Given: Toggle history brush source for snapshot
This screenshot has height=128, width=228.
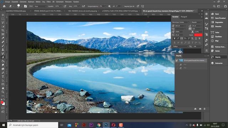Looking at the screenshot, I should coord(177,60).
